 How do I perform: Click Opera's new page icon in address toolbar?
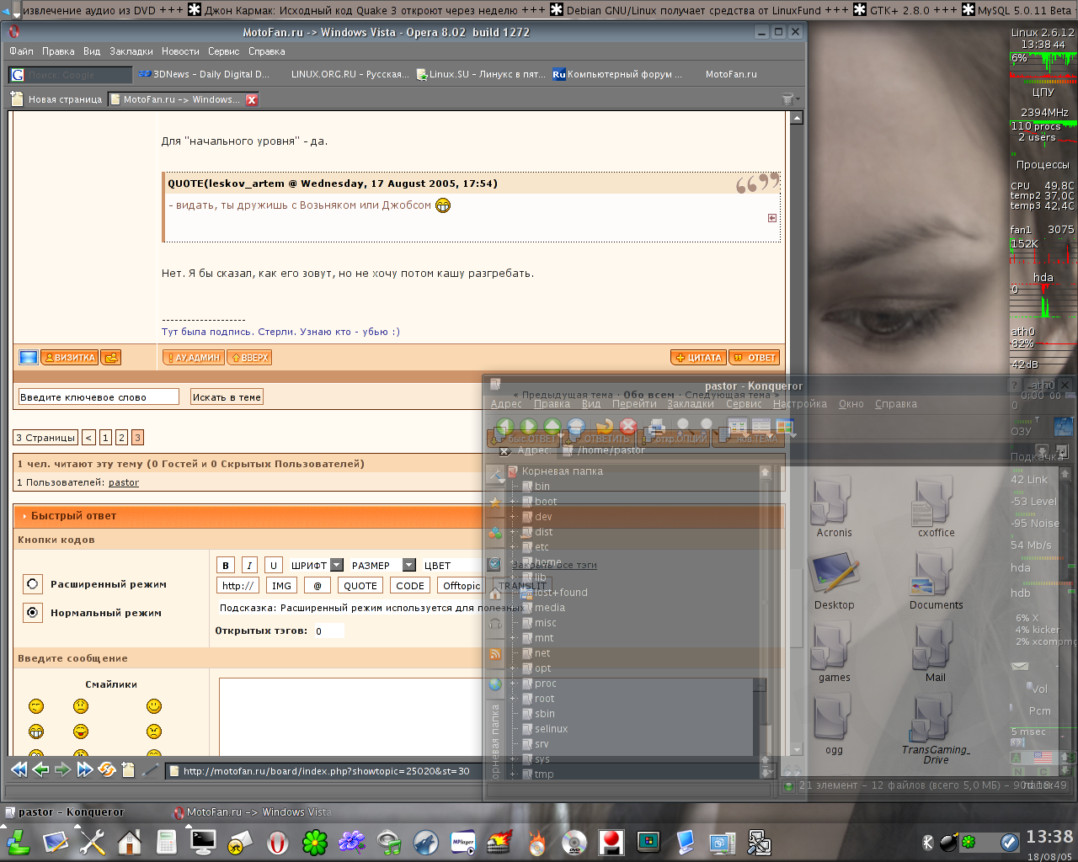tap(128, 769)
